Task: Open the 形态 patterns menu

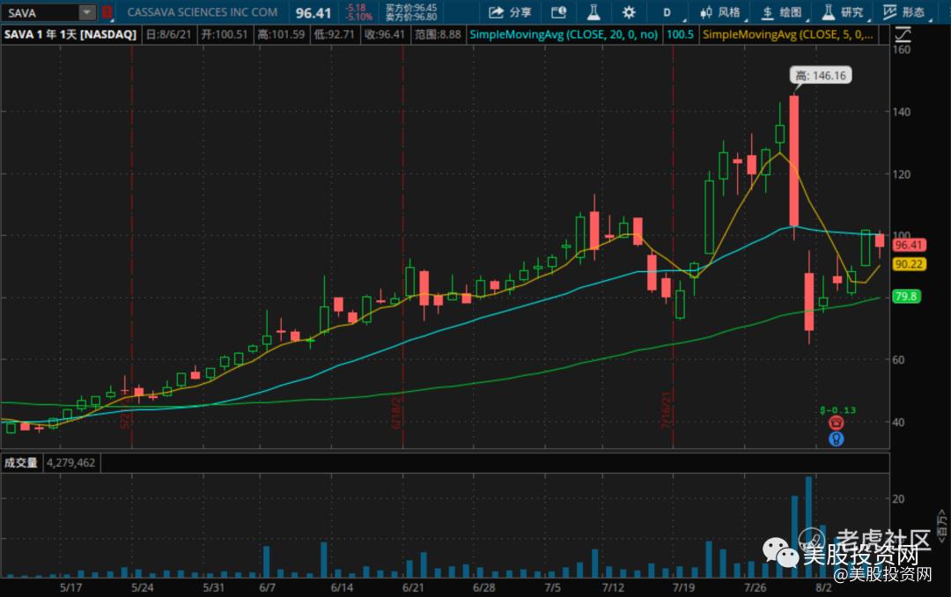Action: [904, 12]
